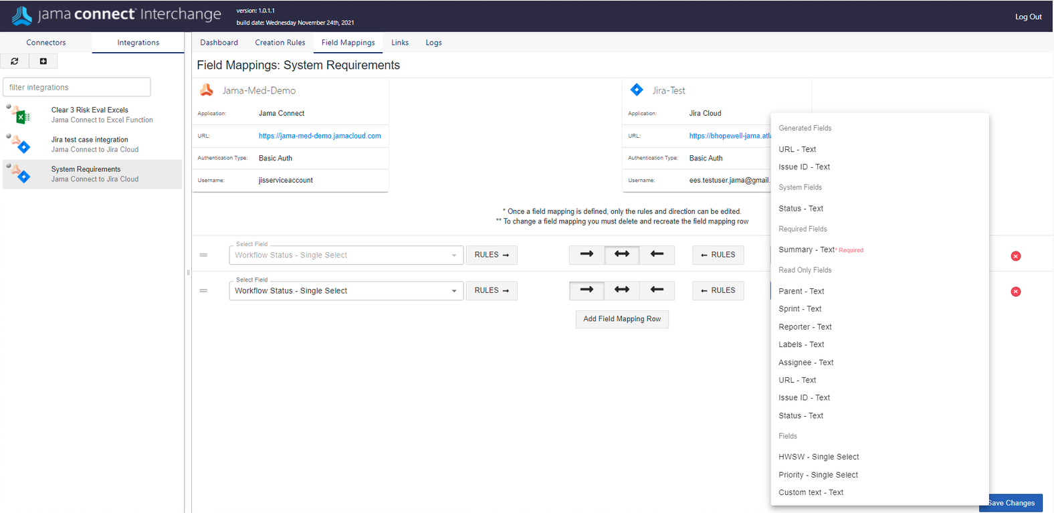This screenshot has width=1054, height=513.
Task: Delete the first field mapping row
Action: point(1015,256)
